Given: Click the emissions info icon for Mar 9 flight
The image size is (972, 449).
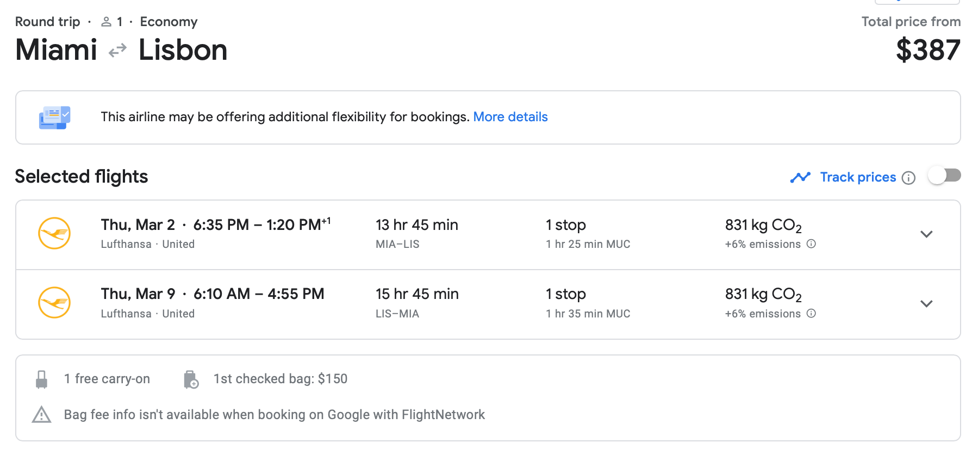Looking at the screenshot, I should coord(811,314).
